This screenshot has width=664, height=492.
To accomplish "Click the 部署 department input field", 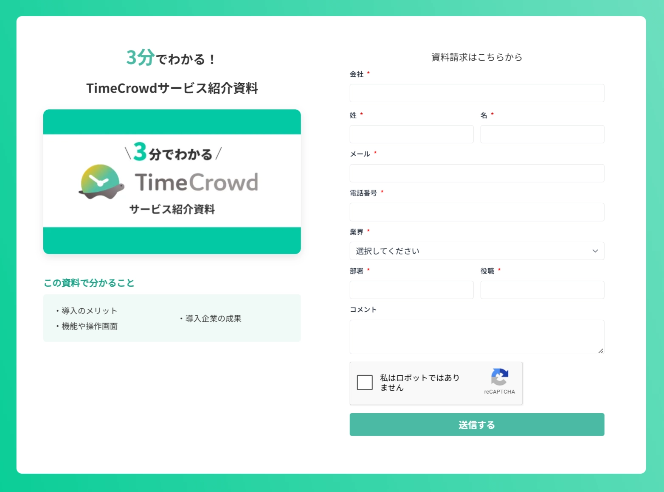I will [411, 290].
